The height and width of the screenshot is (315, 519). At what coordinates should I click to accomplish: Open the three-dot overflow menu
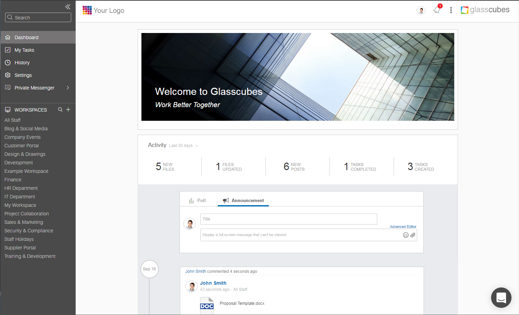pos(451,10)
